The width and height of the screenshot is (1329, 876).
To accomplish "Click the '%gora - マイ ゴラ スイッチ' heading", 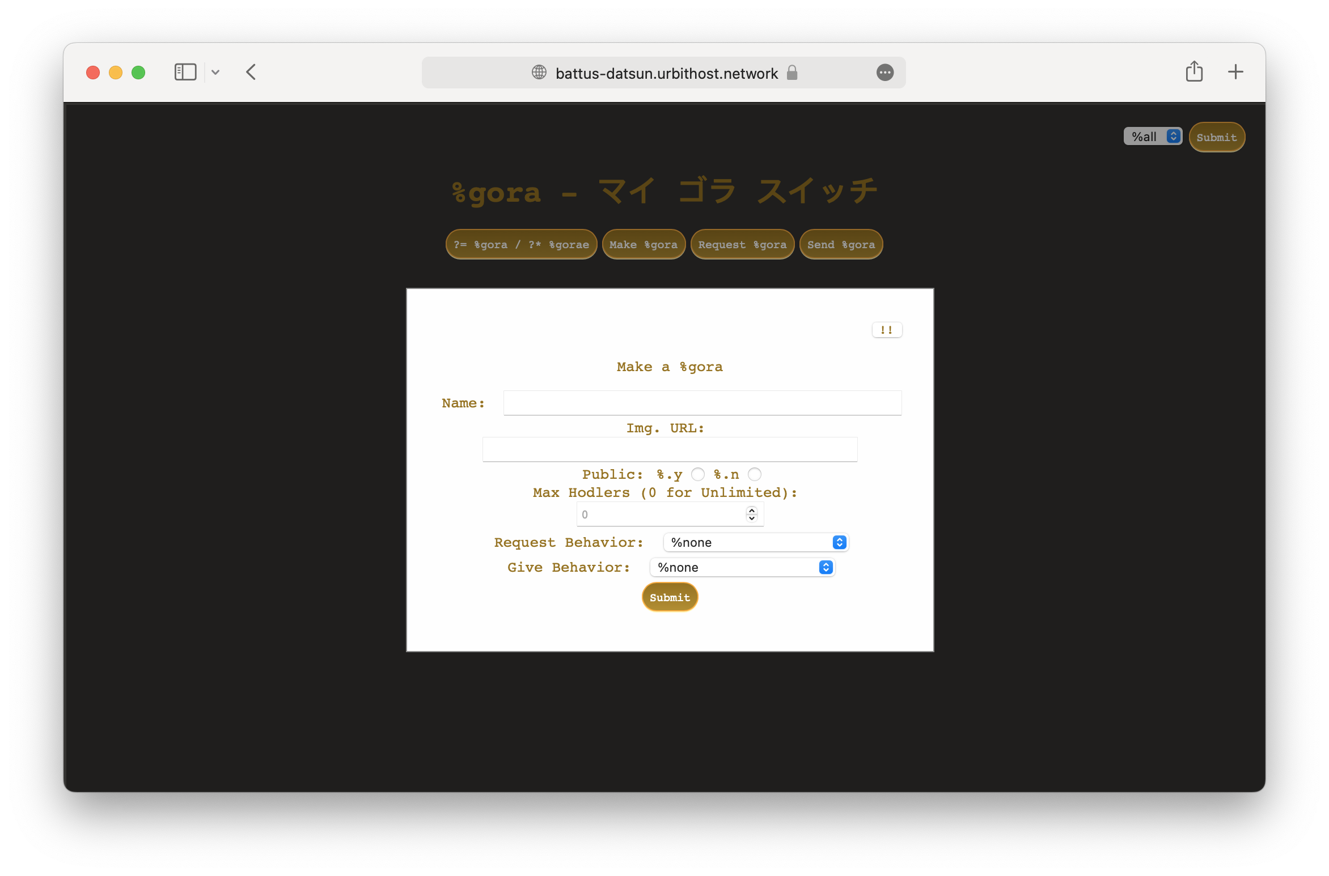I will pos(664,192).
